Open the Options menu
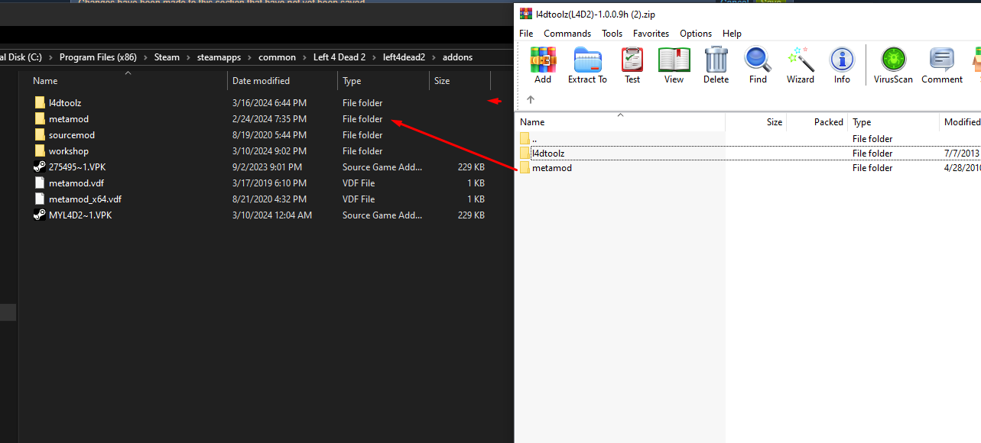The height and width of the screenshot is (443, 981). (x=696, y=34)
